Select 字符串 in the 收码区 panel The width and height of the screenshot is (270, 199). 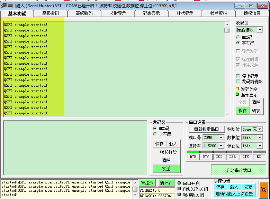[238, 42]
